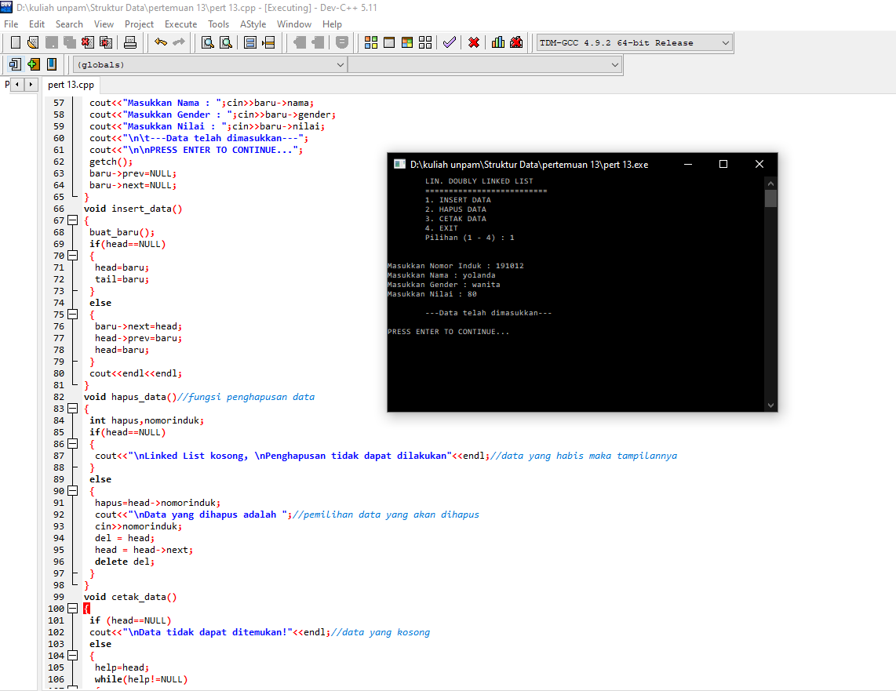Click line number 82 in gutter
Screen dimensions: 896x691
point(58,397)
